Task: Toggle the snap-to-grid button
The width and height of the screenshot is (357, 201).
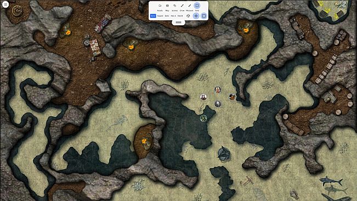Action: (196, 16)
